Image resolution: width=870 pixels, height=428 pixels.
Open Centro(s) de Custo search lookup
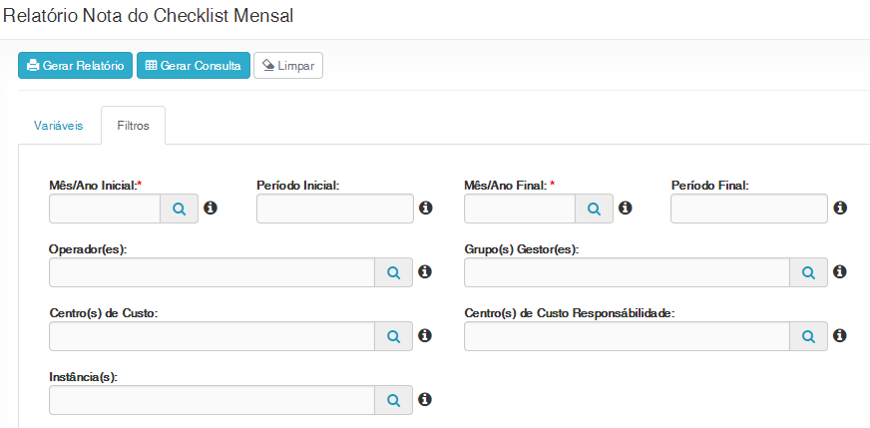[x=393, y=336]
